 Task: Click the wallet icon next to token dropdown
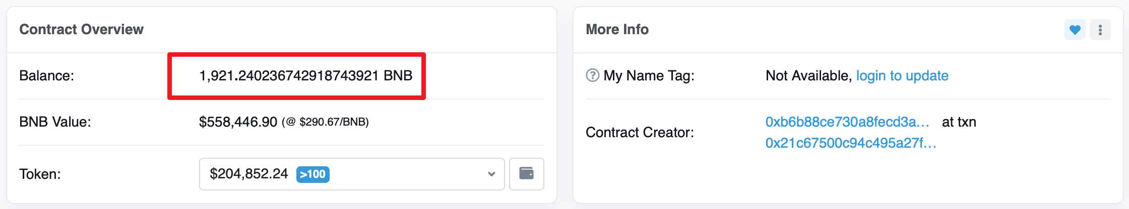pos(527,174)
